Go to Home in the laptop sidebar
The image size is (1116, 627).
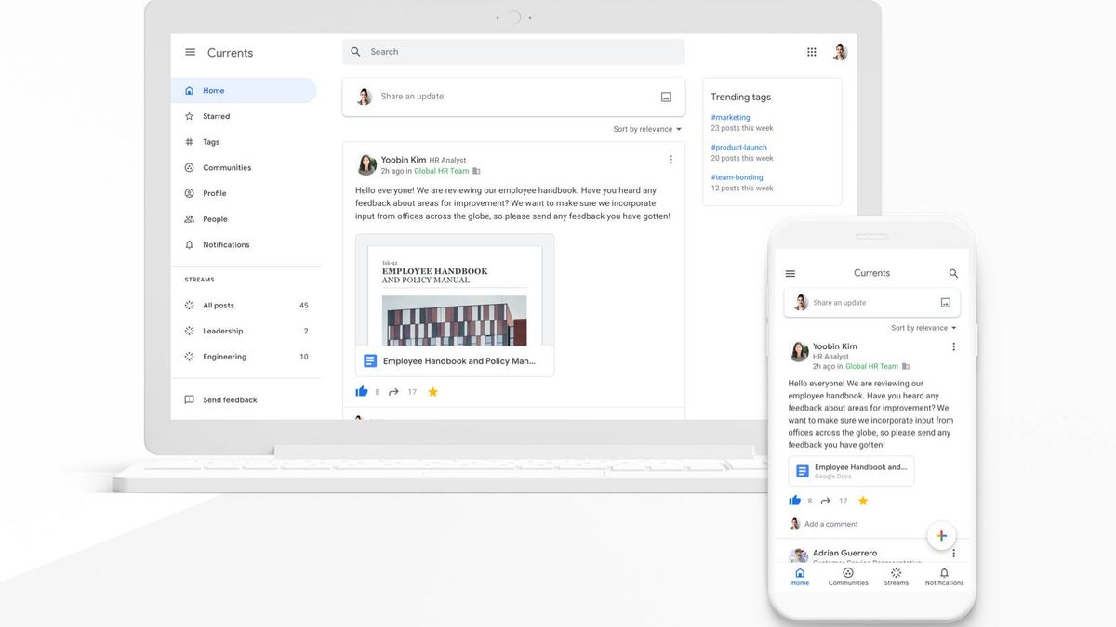click(x=244, y=91)
